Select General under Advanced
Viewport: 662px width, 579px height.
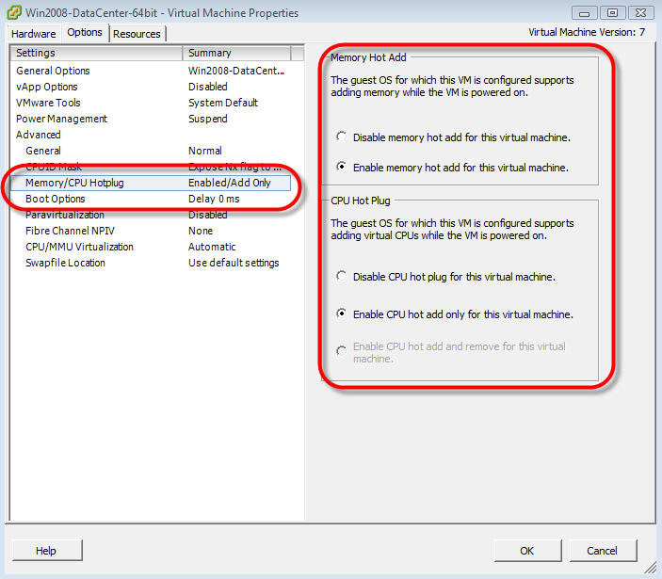click(x=152, y=151)
